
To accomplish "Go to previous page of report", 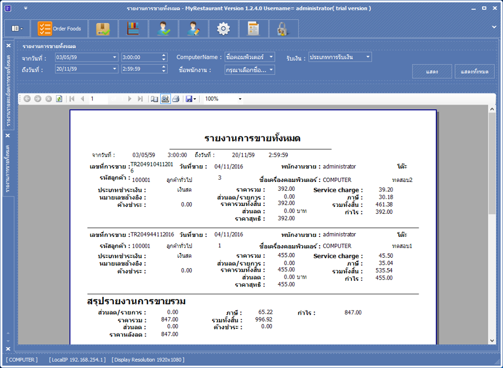I will coord(82,99).
